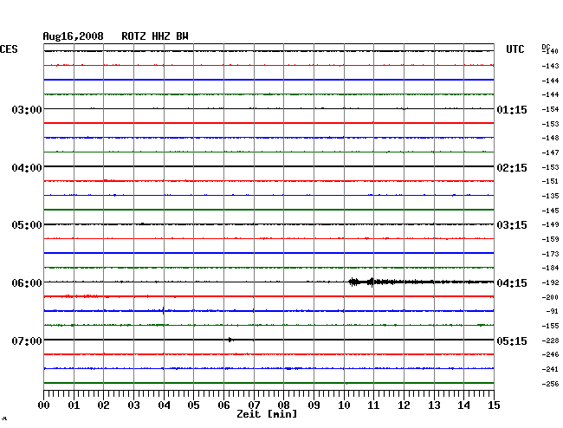Viewport: 563px width, 428px height.
Task: Click the 02 minute axis tick label
Action: coord(103,405)
